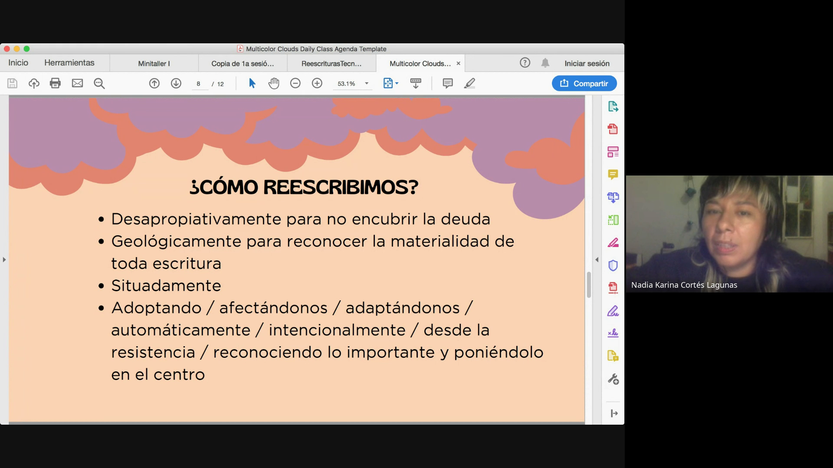Open the 53.1% zoom level dropdown

pyautogui.click(x=367, y=84)
